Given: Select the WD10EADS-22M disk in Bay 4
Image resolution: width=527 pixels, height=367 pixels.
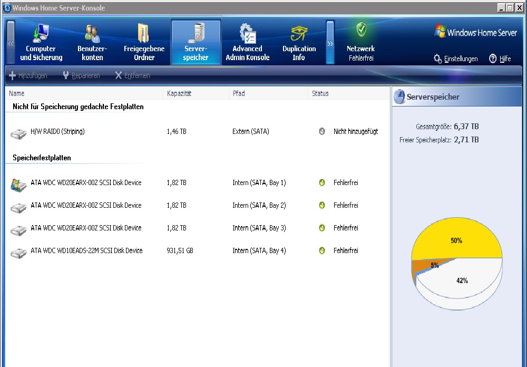Looking at the screenshot, I should click(86, 250).
